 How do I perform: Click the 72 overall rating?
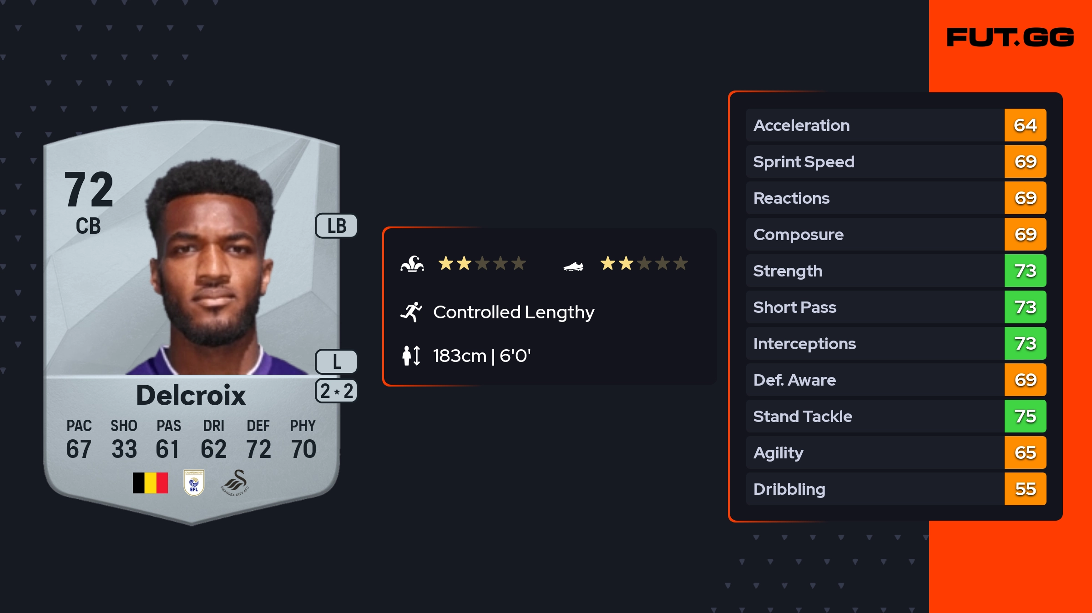point(89,190)
